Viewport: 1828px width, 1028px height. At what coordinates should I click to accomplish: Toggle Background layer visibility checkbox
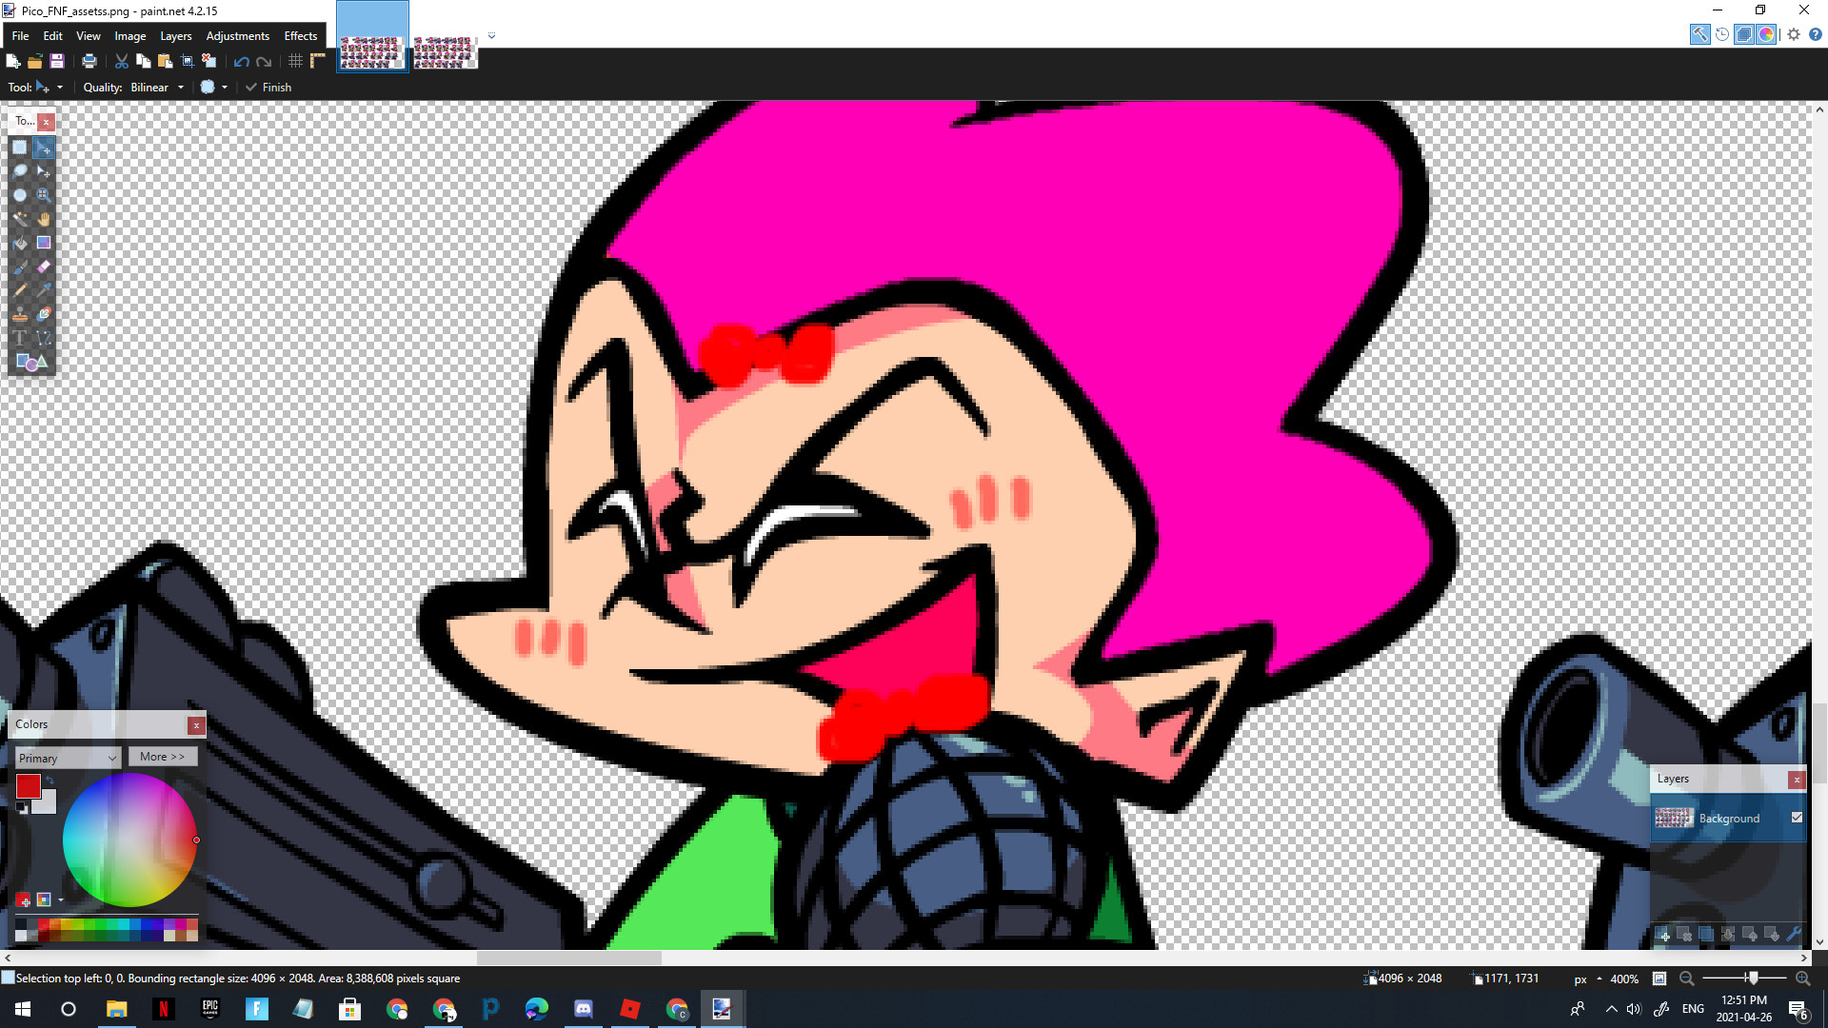click(1797, 818)
